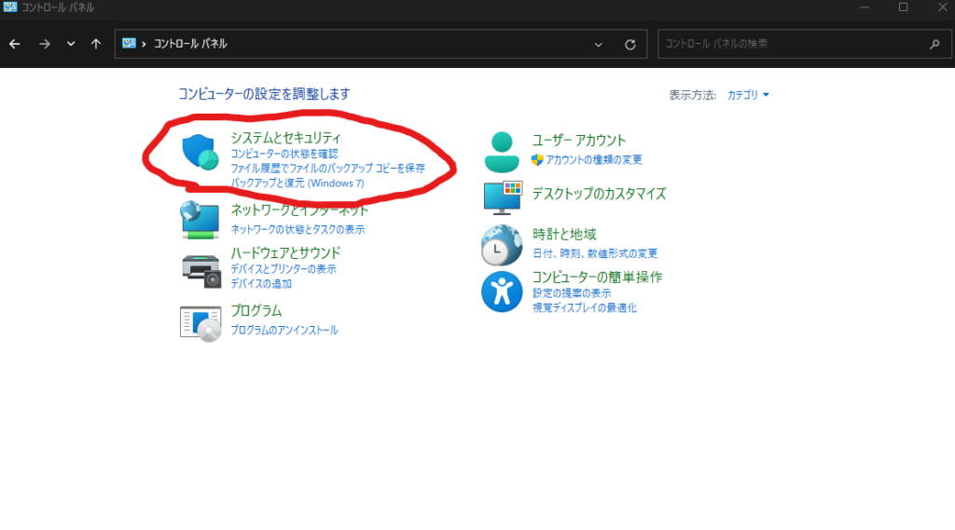Expand the breadcrumb chevron before コントロール パネル

144,44
